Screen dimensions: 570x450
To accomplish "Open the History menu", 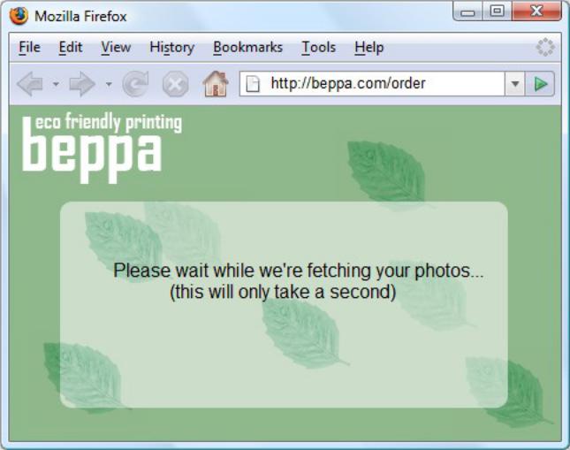I will [172, 47].
